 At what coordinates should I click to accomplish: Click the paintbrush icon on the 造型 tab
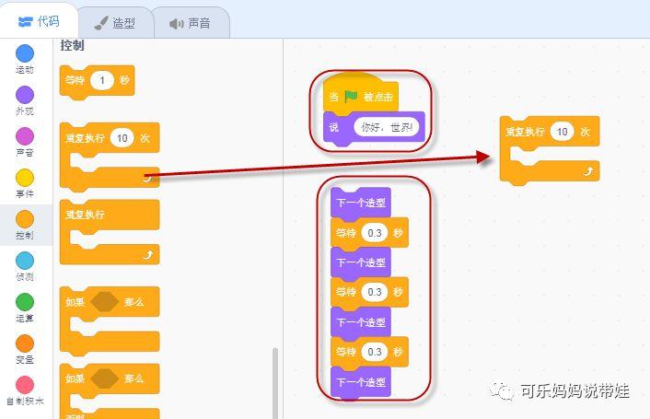click(101, 23)
